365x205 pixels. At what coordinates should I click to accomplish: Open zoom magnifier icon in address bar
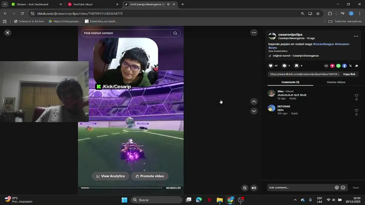point(303,13)
